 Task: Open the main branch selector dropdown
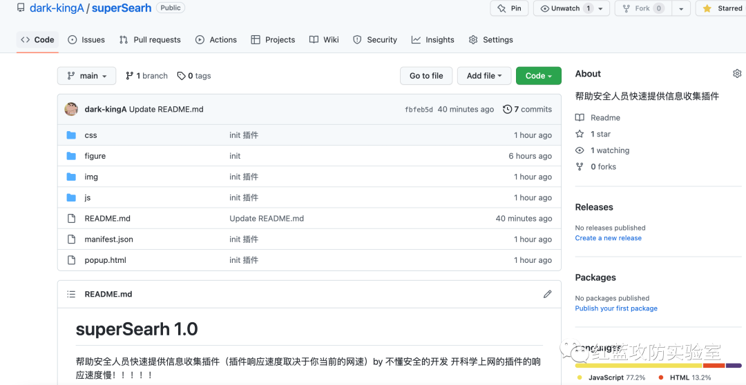[86, 76]
